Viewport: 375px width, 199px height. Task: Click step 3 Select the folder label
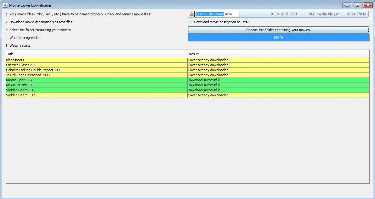tap(38, 30)
